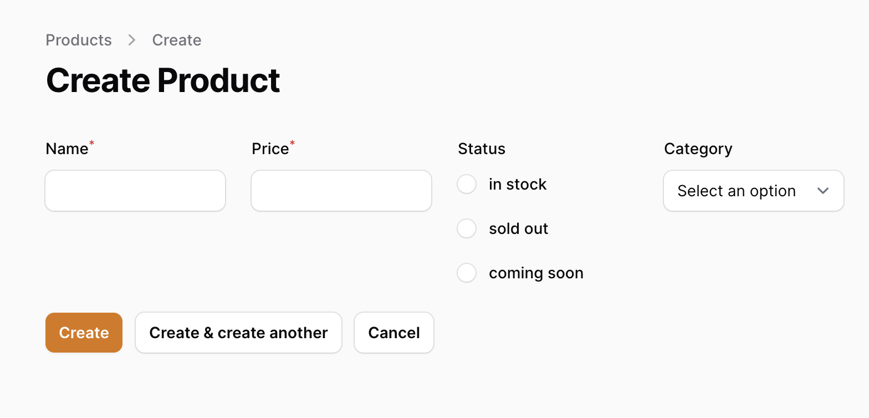Select the coming soon radio circle
Viewport: 869px width, 418px height.
pos(467,273)
